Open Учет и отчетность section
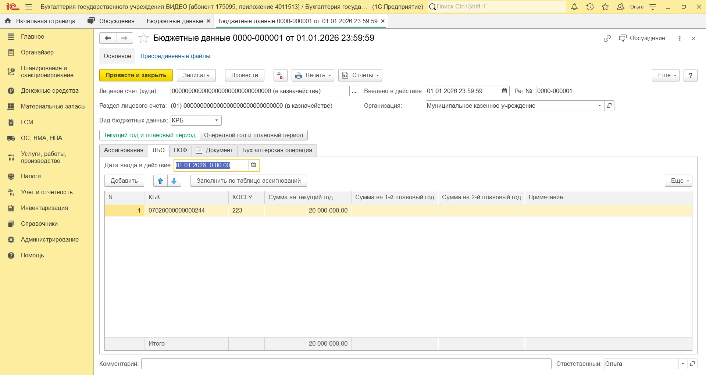This screenshot has height=375, width=706. pos(47,192)
